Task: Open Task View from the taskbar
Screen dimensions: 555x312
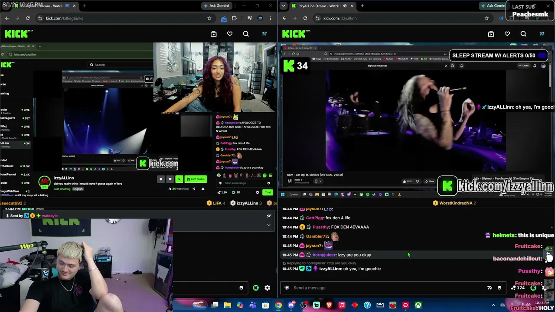Action: 215,305
